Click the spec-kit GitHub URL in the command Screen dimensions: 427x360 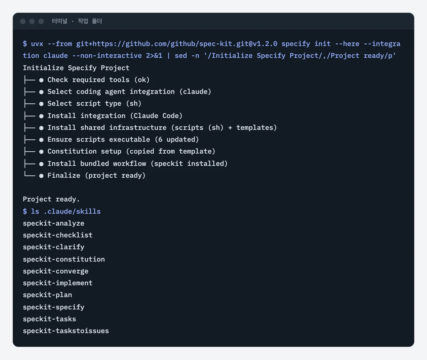click(x=177, y=44)
